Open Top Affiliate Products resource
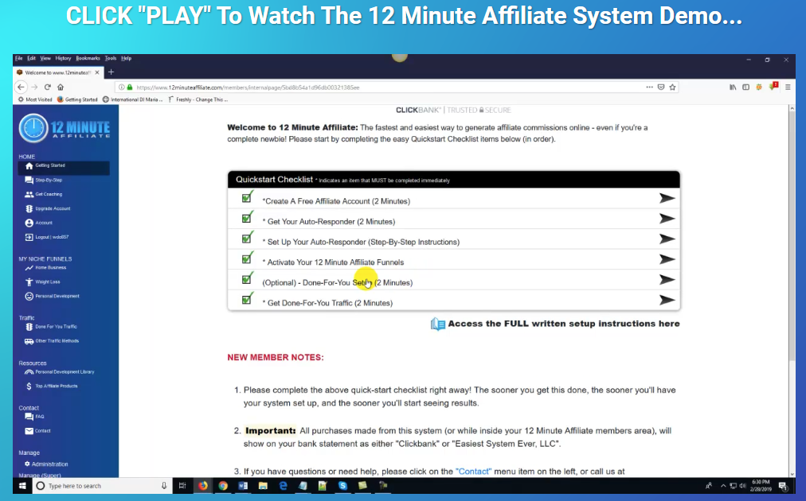The height and width of the screenshot is (501, 806). (52, 386)
